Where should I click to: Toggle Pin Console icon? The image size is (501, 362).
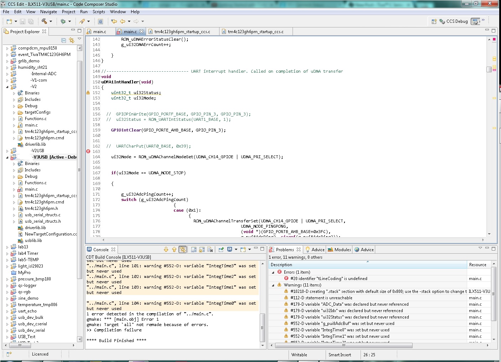pyautogui.click(x=221, y=249)
